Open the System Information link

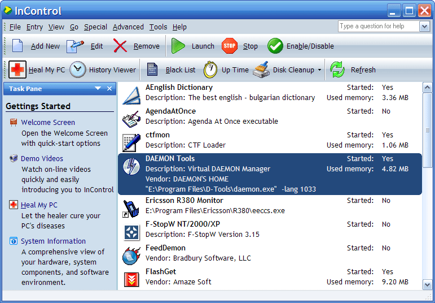coord(53,241)
